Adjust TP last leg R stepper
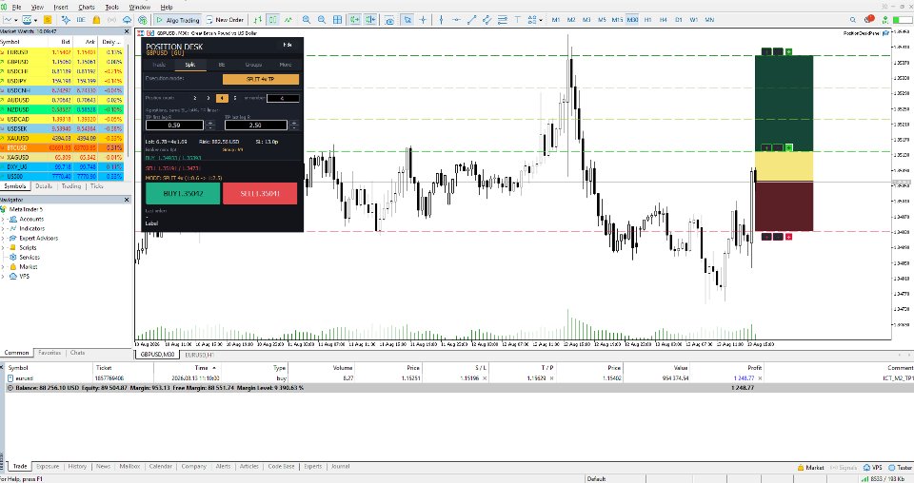This screenshot has width=914, height=483. point(294,125)
